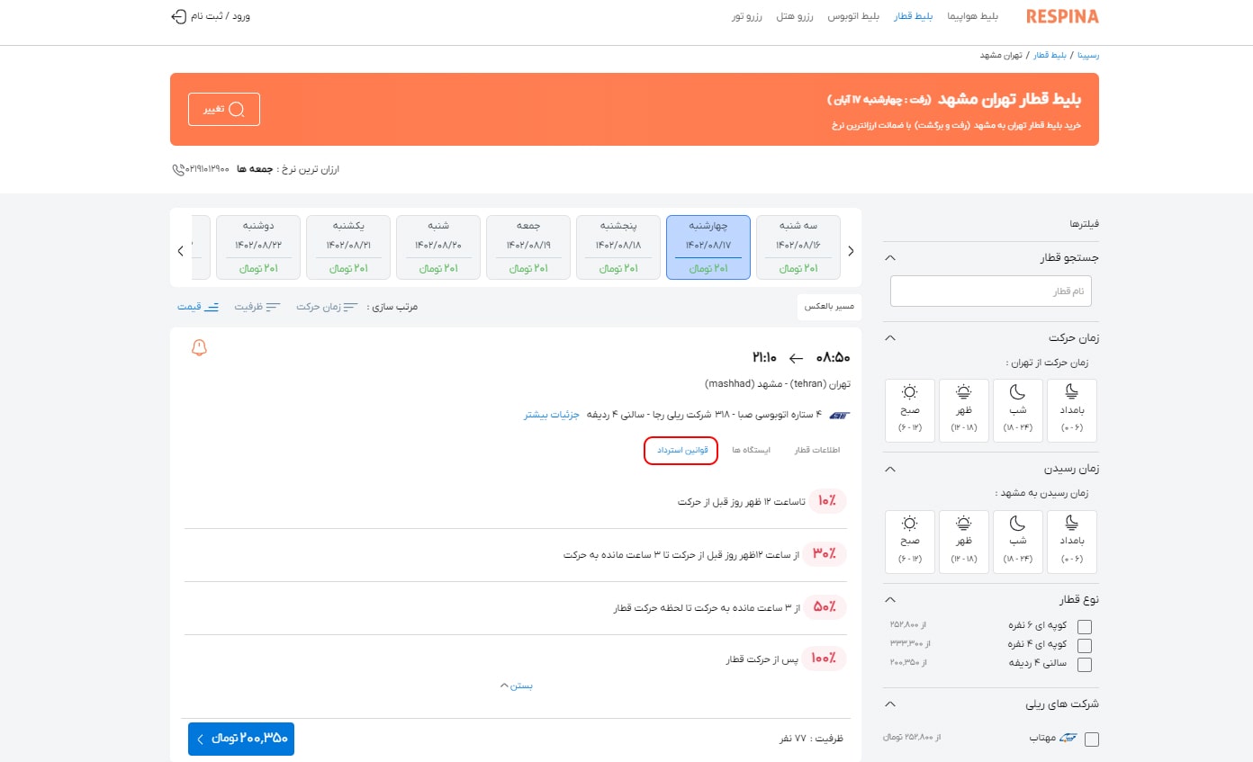Click the right arrow of the date carousel
1253x762 pixels.
(851, 250)
